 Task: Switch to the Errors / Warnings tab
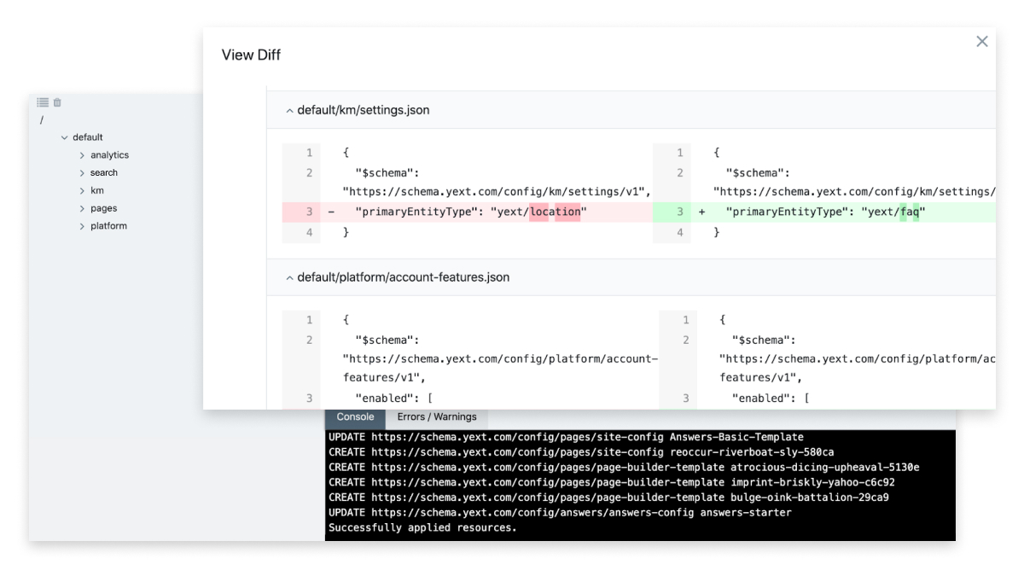(437, 417)
